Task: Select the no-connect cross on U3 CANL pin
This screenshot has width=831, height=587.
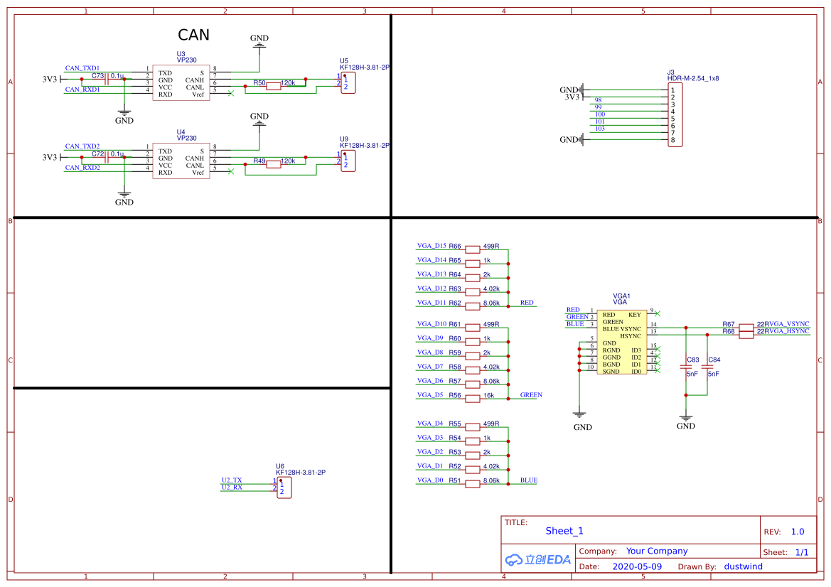Action: (231, 93)
